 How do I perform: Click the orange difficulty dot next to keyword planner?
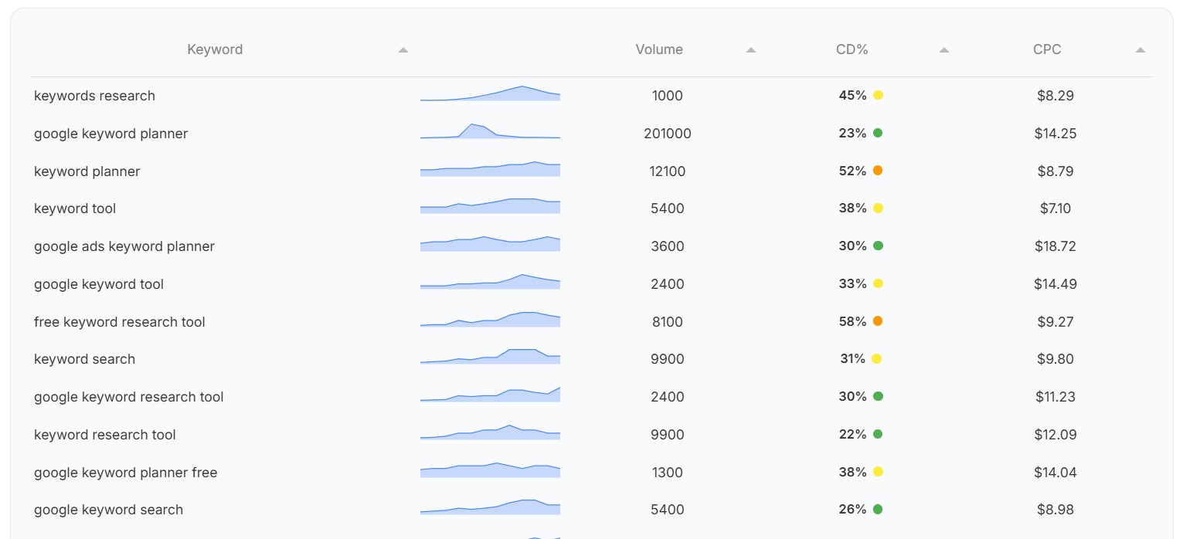tap(879, 171)
